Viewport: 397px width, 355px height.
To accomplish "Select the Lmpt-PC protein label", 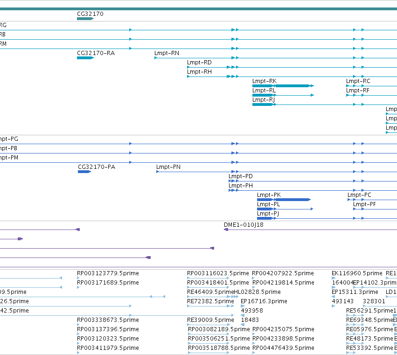I will 359,195.
